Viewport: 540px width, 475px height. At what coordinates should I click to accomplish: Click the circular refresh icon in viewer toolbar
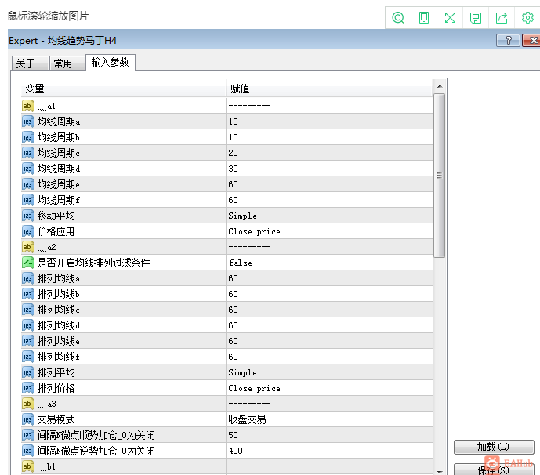pyautogui.click(x=398, y=17)
